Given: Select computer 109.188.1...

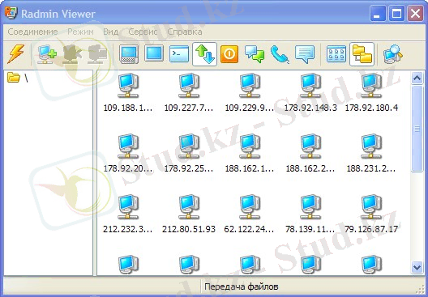Looking at the screenshot, I should [x=128, y=92].
